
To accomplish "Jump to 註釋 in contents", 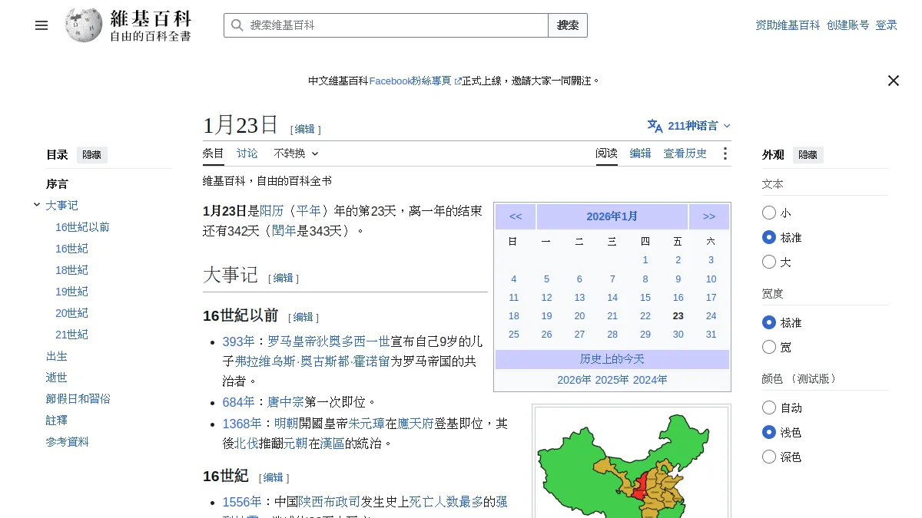I will (x=57, y=421).
